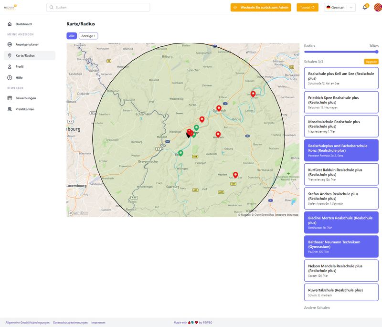
Task: Show all ads with the Alle tab
Action: [x=72, y=36]
